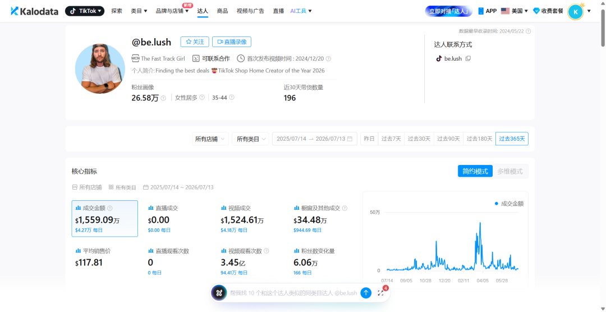Expand the 类目 dropdown menu
The height and width of the screenshot is (312, 606).
(x=139, y=11)
